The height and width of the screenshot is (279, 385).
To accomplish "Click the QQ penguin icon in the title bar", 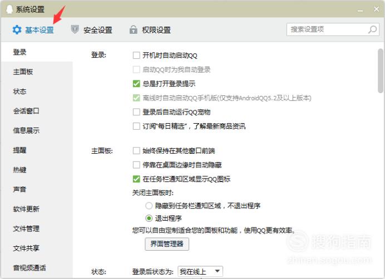I will point(9,9).
